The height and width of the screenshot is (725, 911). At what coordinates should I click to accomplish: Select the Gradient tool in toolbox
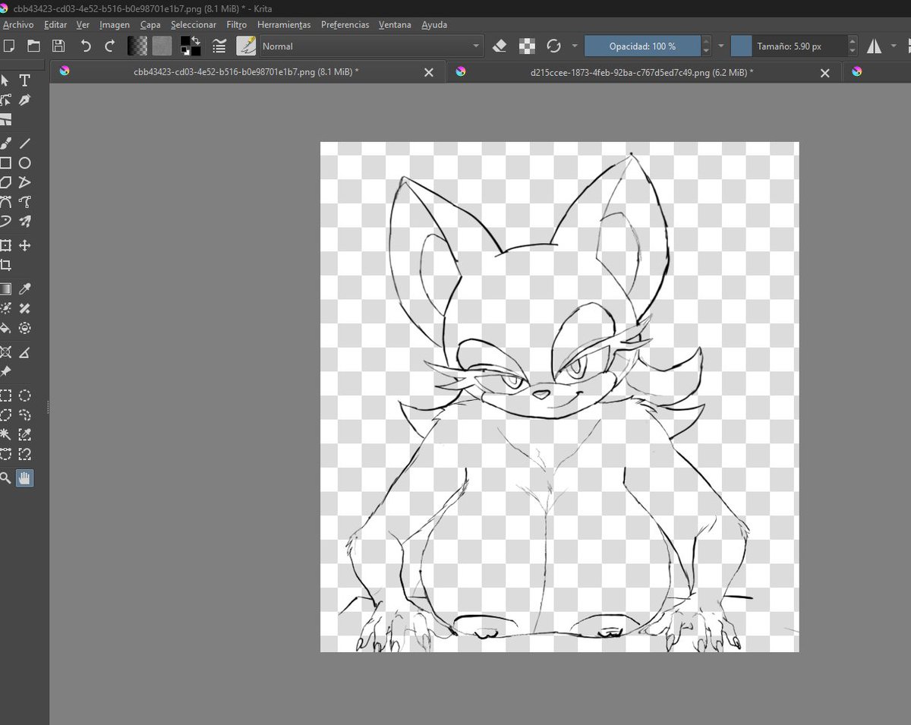click(x=5, y=288)
